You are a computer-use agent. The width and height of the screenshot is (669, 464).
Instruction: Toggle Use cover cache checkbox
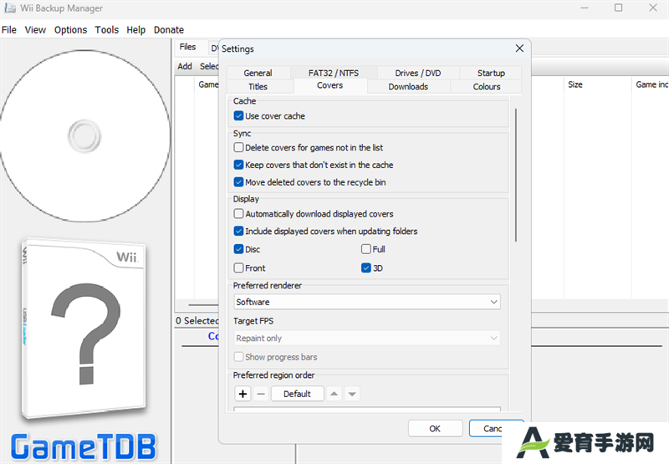pos(238,115)
